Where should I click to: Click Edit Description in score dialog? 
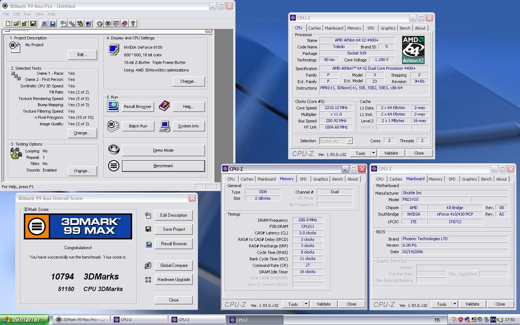tap(174, 215)
